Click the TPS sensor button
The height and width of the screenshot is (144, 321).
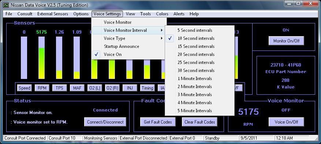coord(60,88)
